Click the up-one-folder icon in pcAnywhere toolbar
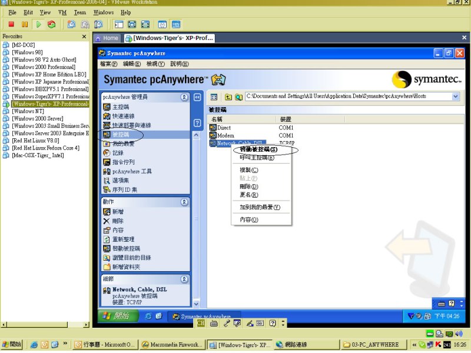The image size is (471, 353). 228,97
